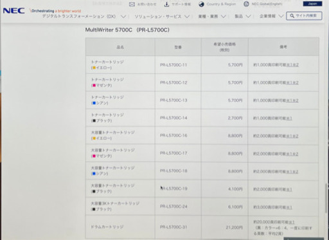The width and height of the screenshot is (329, 240).
Task: Open the ※1 footnote in the PR-L5700C-14 row
Action: tap(289, 118)
